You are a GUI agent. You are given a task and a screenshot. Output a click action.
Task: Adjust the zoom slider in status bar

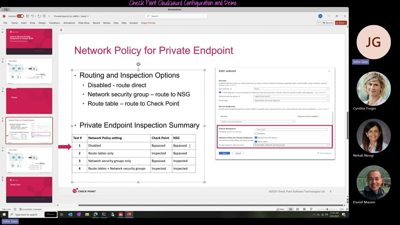pyautogui.click(x=327, y=209)
